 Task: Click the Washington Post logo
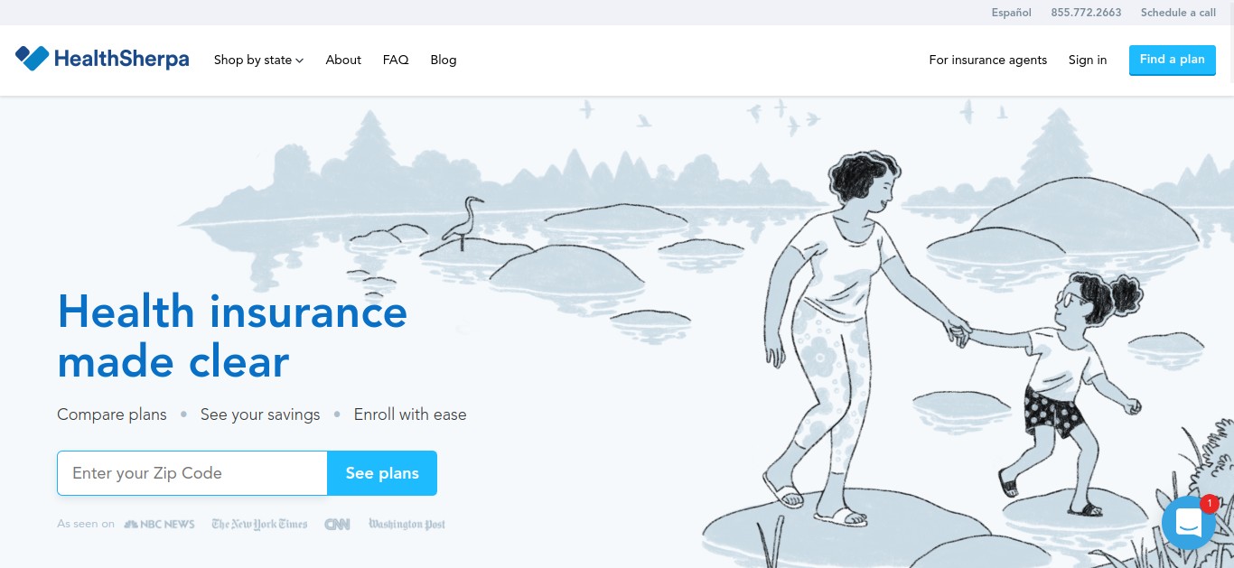(x=407, y=524)
